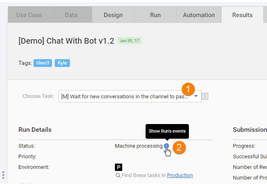
Task: Click the magnifier icon beside Find these tasks
Action: 118,175
